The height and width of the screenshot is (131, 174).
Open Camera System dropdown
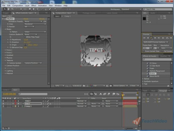pyautogui.click(x=33, y=63)
